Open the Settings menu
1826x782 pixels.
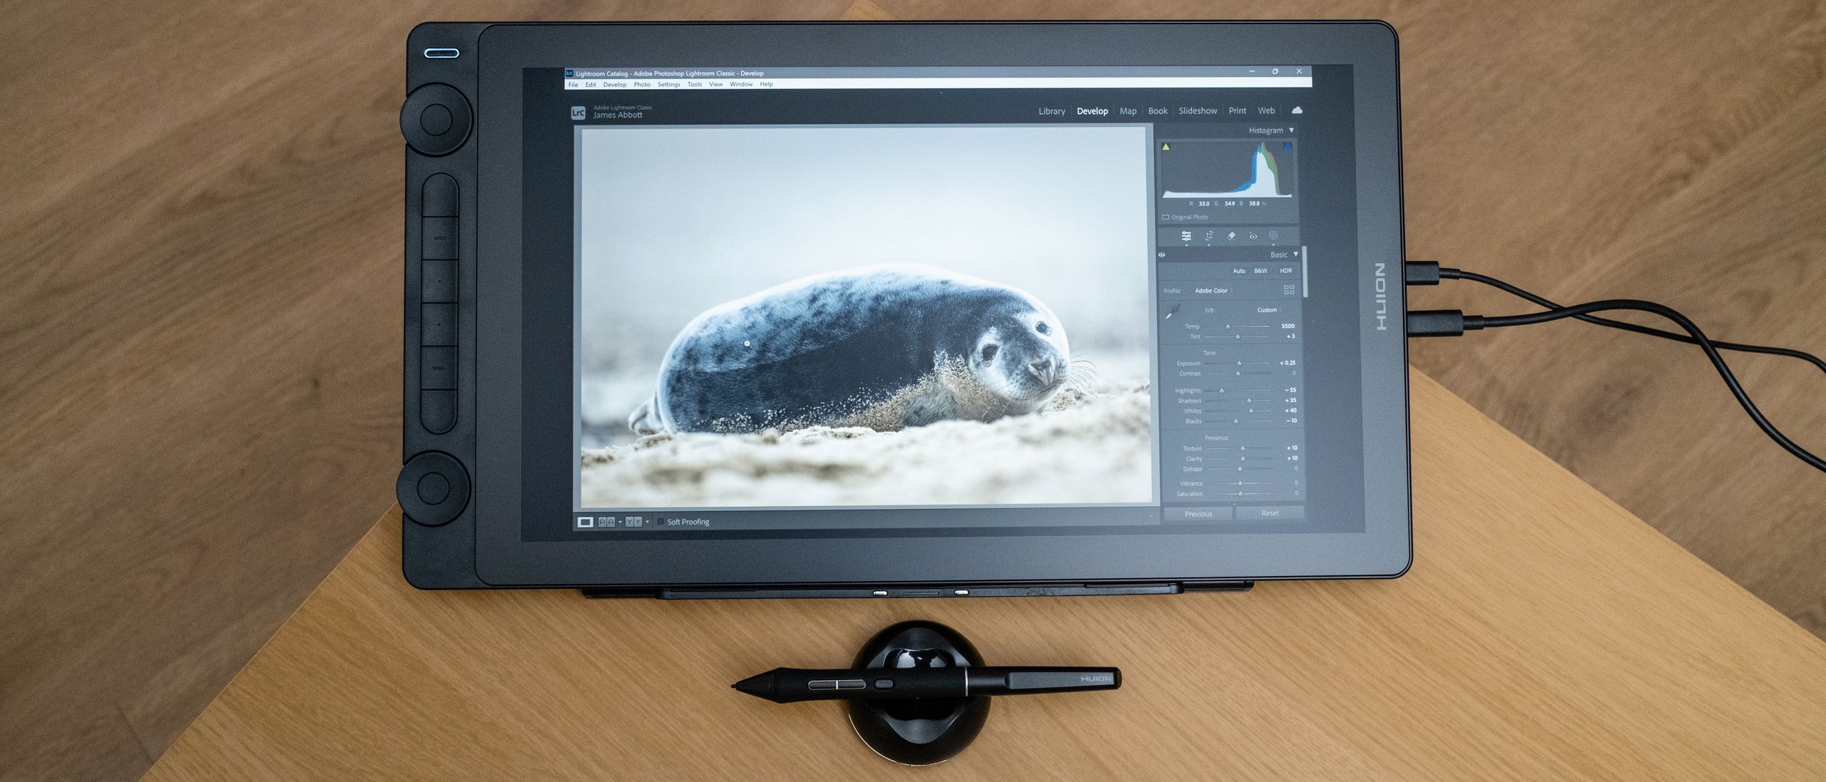coord(668,85)
